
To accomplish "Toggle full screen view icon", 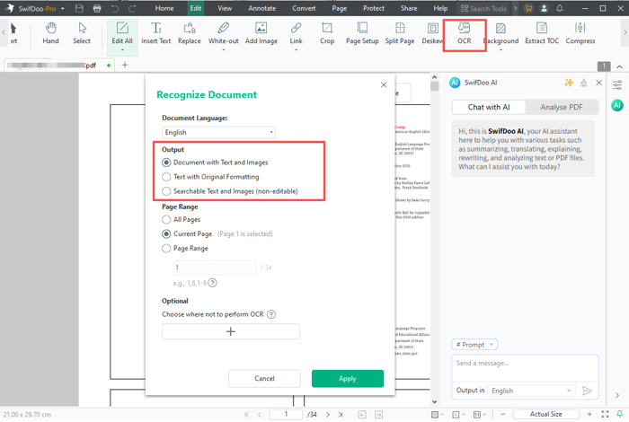I will tap(605, 414).
